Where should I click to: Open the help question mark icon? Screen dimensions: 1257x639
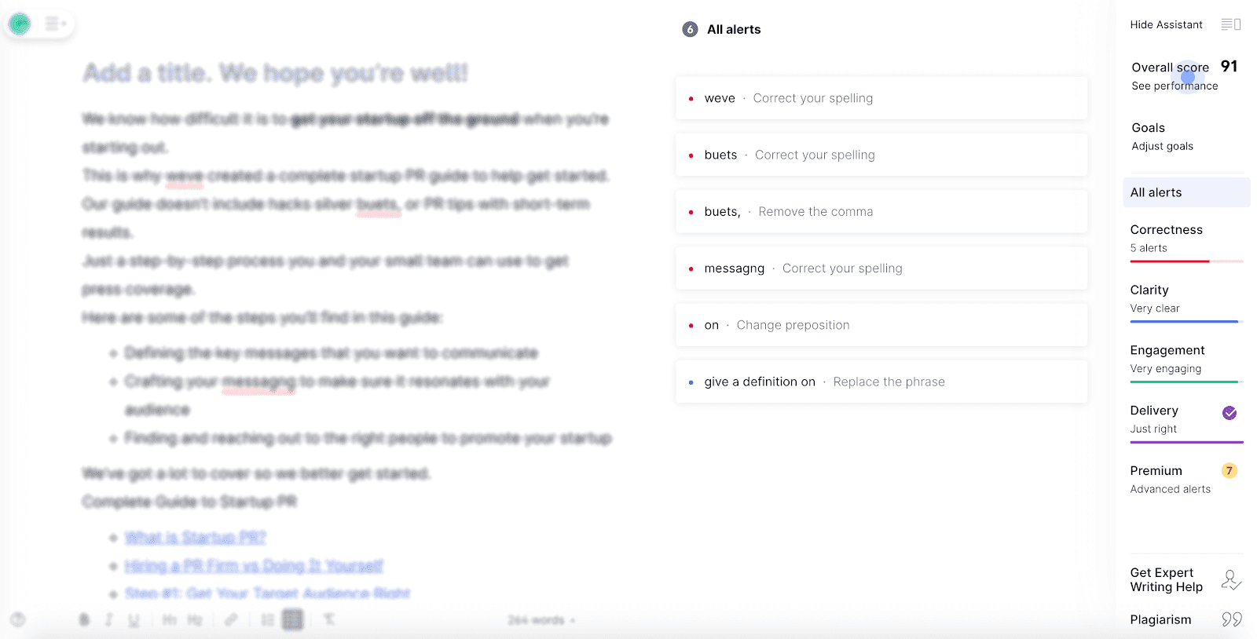pos(18,619)
